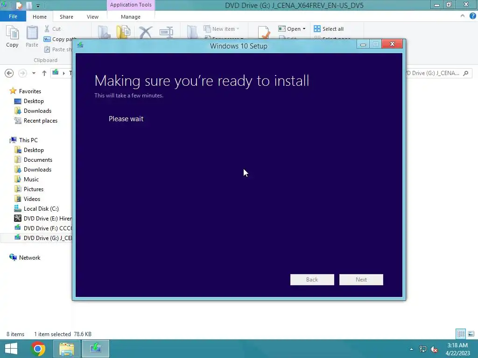Click the Application Tools contextual tab
The width and height of the screenshot is (478, 358).
131,5
